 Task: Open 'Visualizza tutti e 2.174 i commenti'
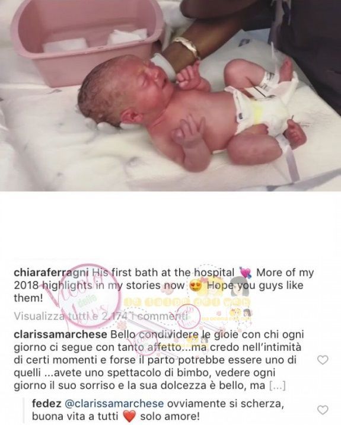[101, 317]
